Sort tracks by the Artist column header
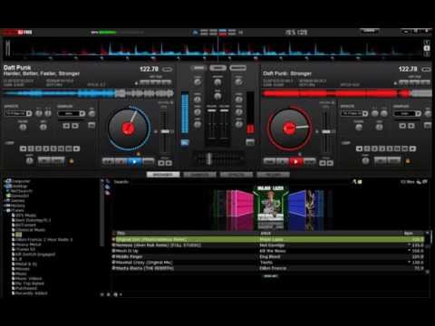 (266, 234)
